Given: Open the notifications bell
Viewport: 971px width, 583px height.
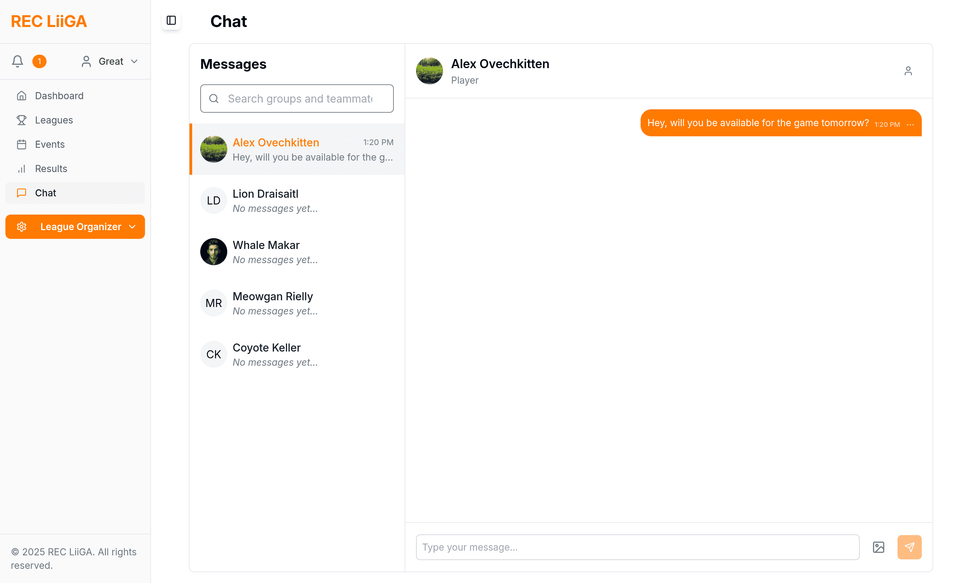Looking at the screenshot, I should 17,61.
